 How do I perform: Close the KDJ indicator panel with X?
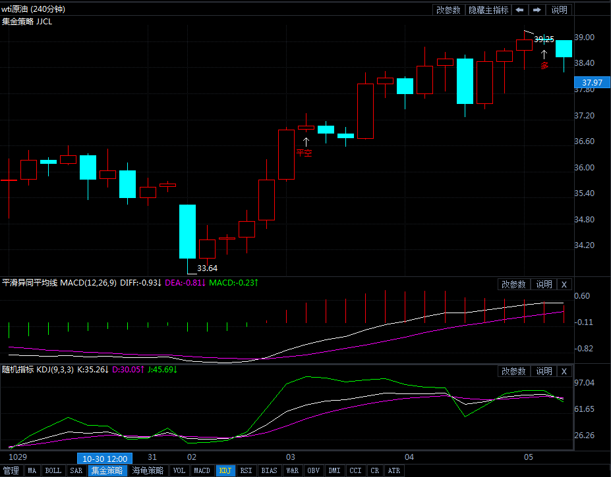(x=564, y=371)
